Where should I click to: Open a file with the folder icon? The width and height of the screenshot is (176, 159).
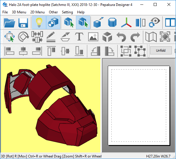[10, 23]
